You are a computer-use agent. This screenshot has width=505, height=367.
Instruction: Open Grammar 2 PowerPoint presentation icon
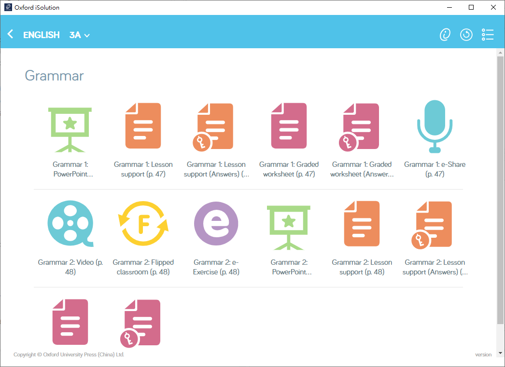click(x=289, y=228)
